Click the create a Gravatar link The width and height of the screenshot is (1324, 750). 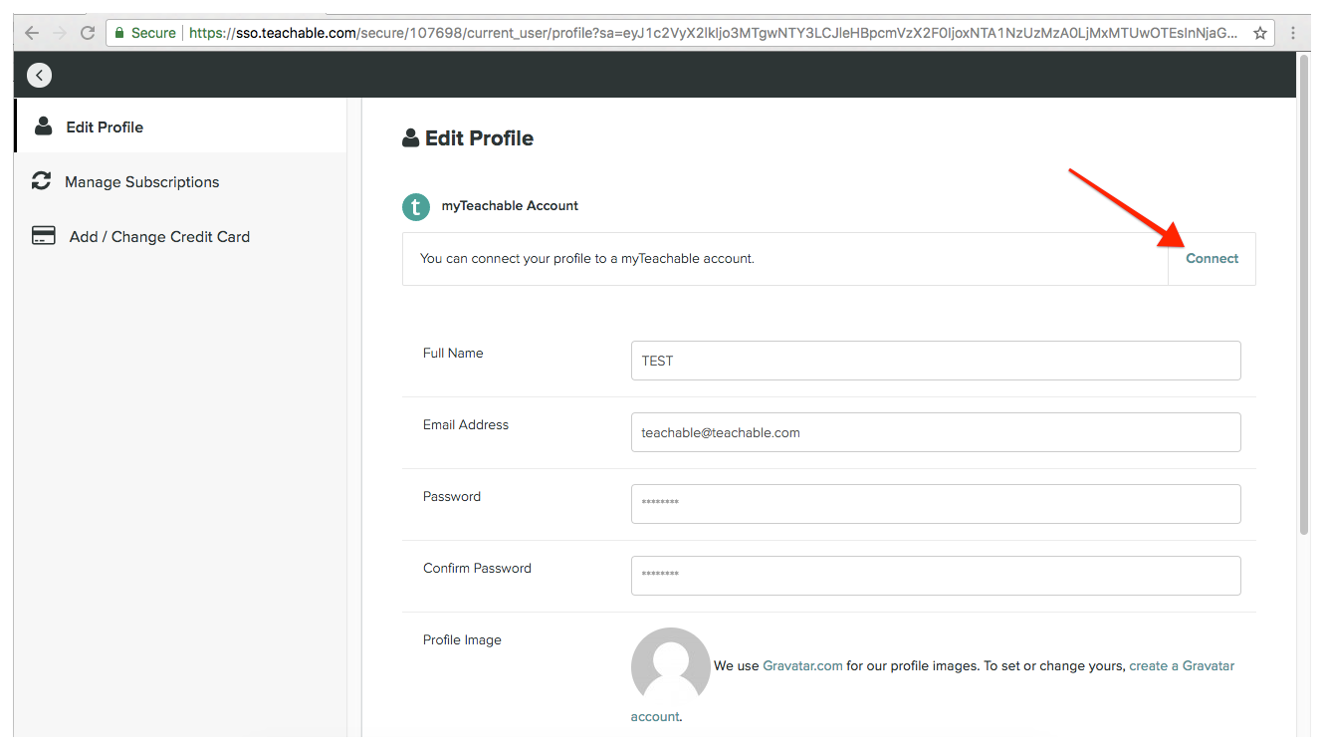pyautogui.click(x=1182, y=665)
